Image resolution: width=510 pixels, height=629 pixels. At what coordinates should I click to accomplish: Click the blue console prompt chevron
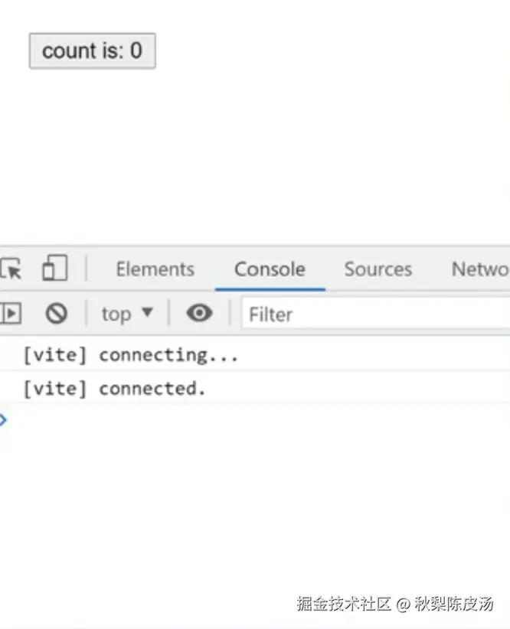(x=4, y=419)
